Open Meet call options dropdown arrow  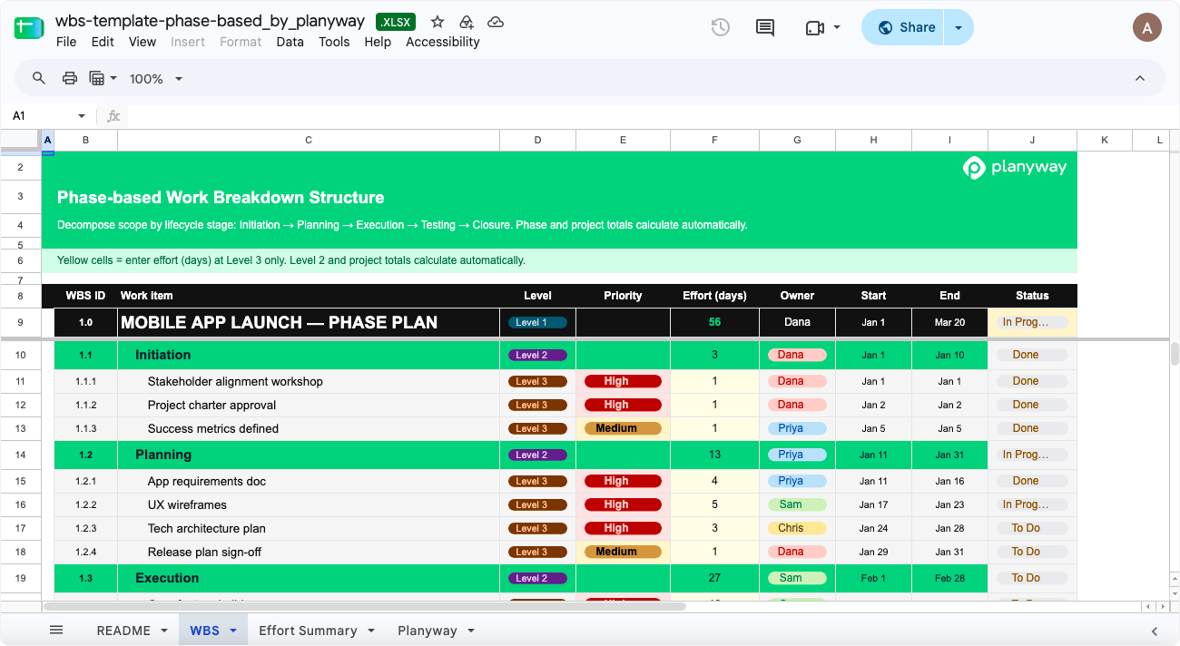[x=836, y=28]
